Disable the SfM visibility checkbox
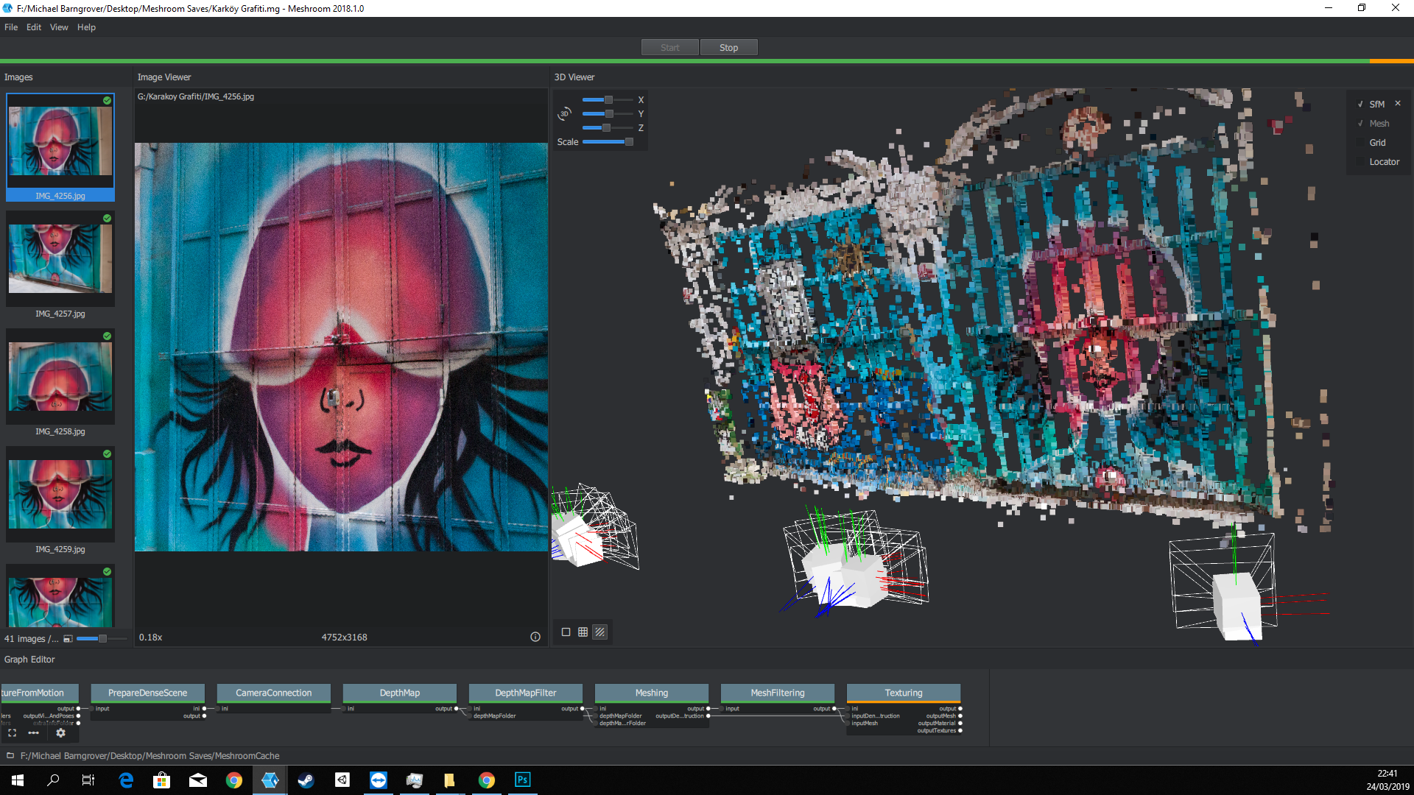Viewport: 1414px width, 795px height. pos(1360,104)
